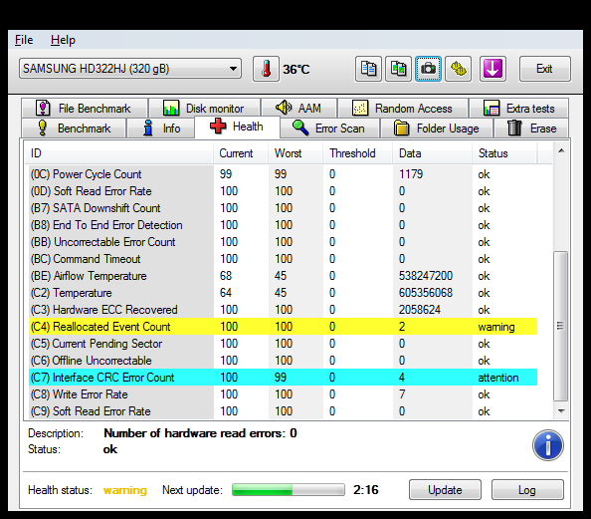Click the purple minimize-to-tray arrow icon
This screenshot has width=591, height=519.
492,69
